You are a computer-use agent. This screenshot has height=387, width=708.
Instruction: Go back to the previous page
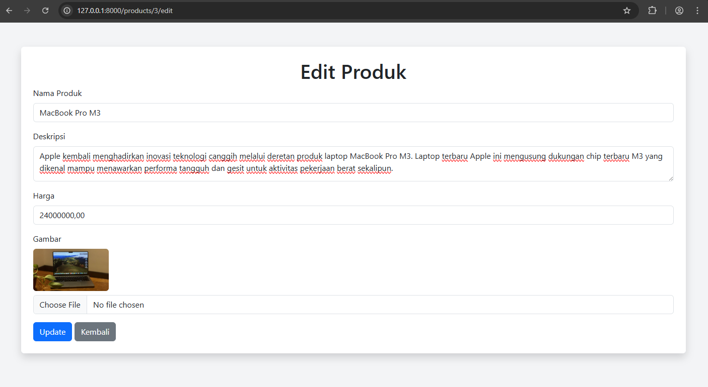pyautogui.click(x=9, y=11)
